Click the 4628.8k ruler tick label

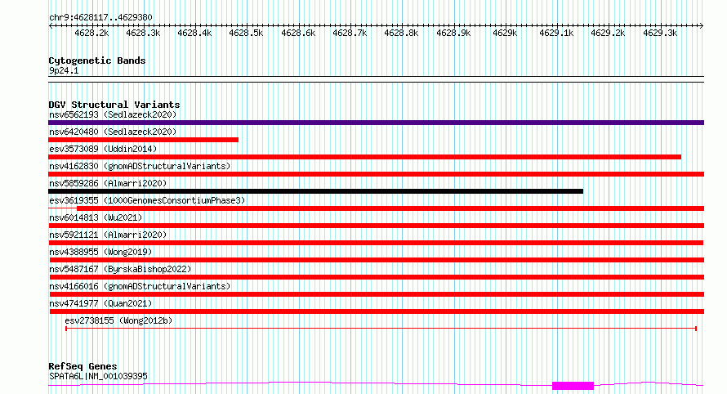[401, 33]
